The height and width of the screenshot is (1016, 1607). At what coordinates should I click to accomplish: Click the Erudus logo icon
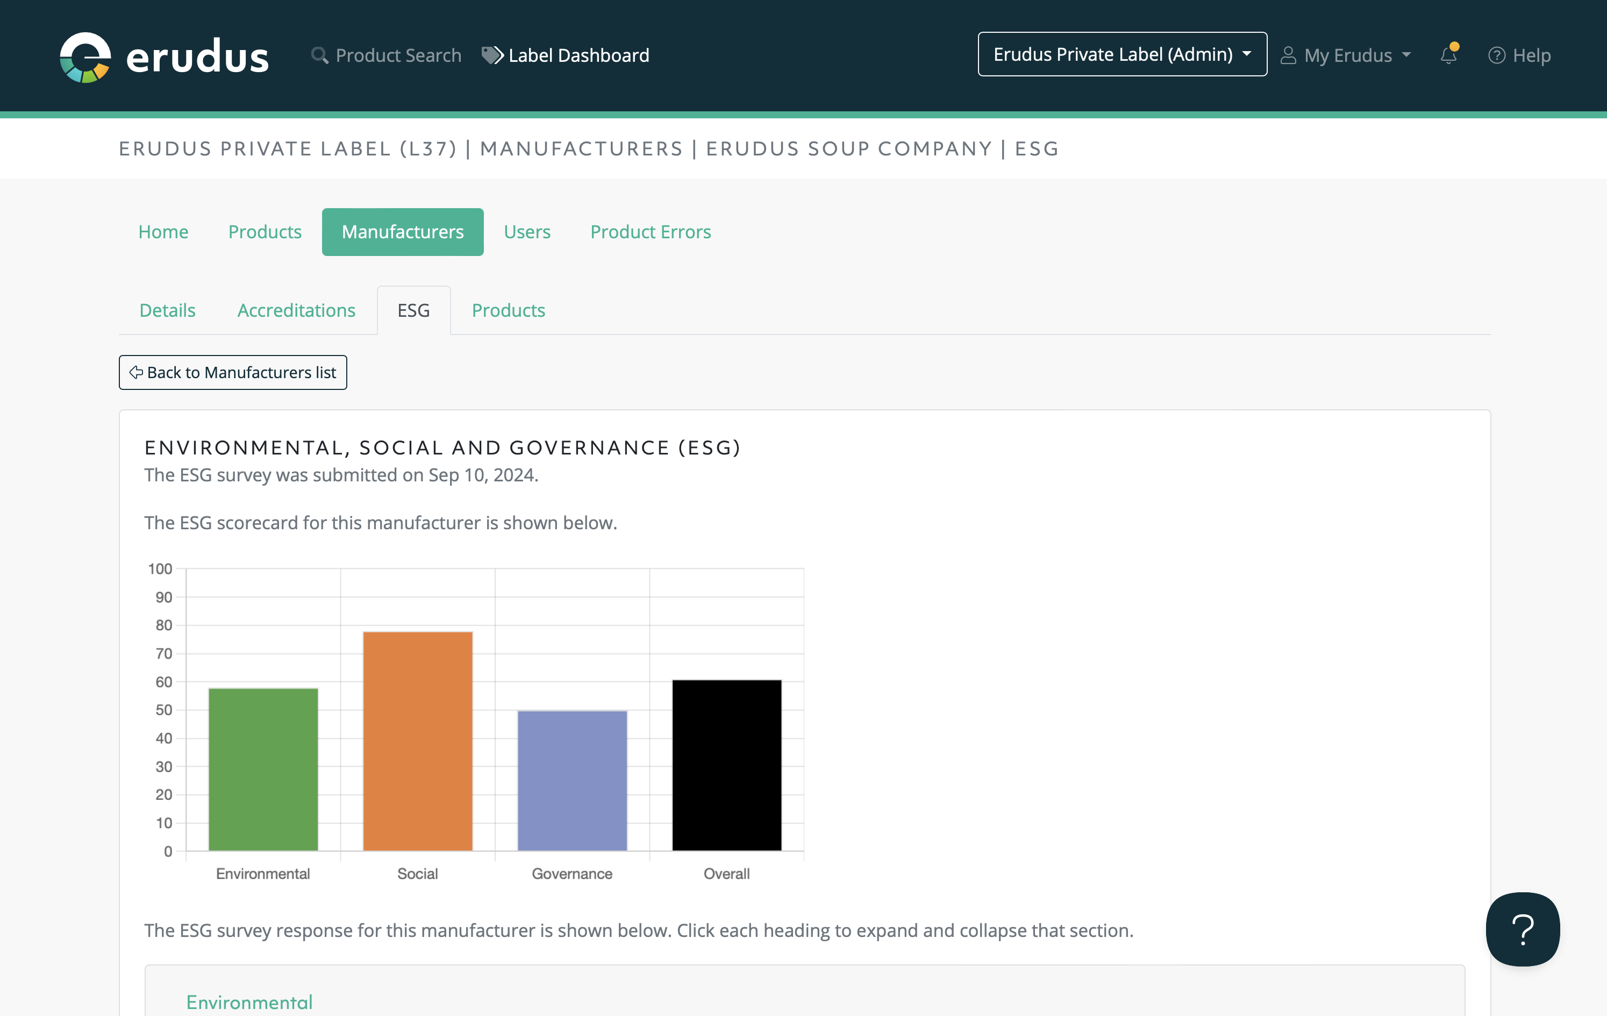85,56
